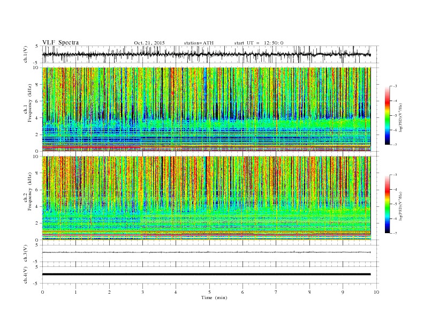Select the date text "Oct. 21, 2015"

[149, 43]
